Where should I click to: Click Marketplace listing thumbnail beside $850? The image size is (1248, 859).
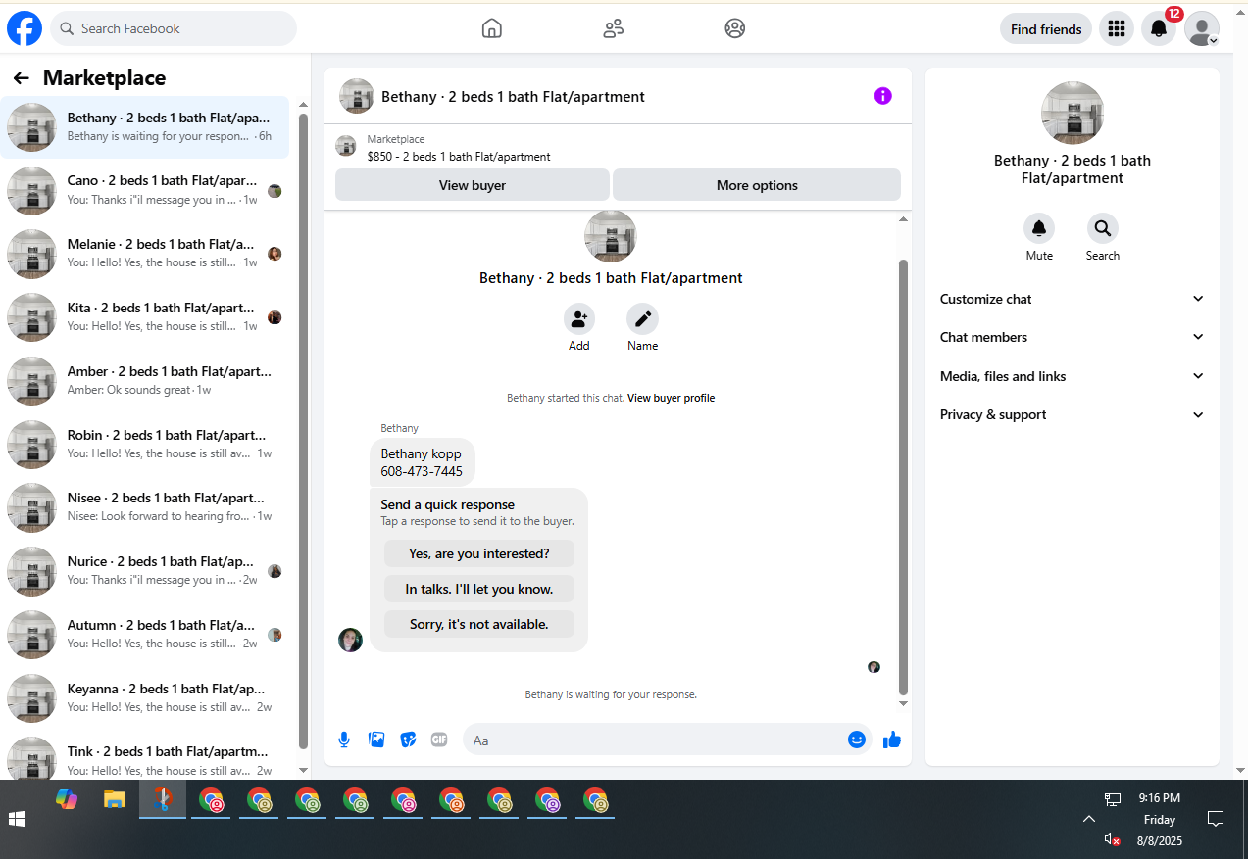coord(346,146)
